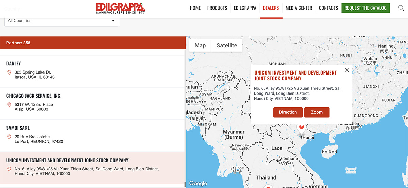408x188 pixels.
Task: Click Unicom listing location pin icon
Action: coord(9,169)
